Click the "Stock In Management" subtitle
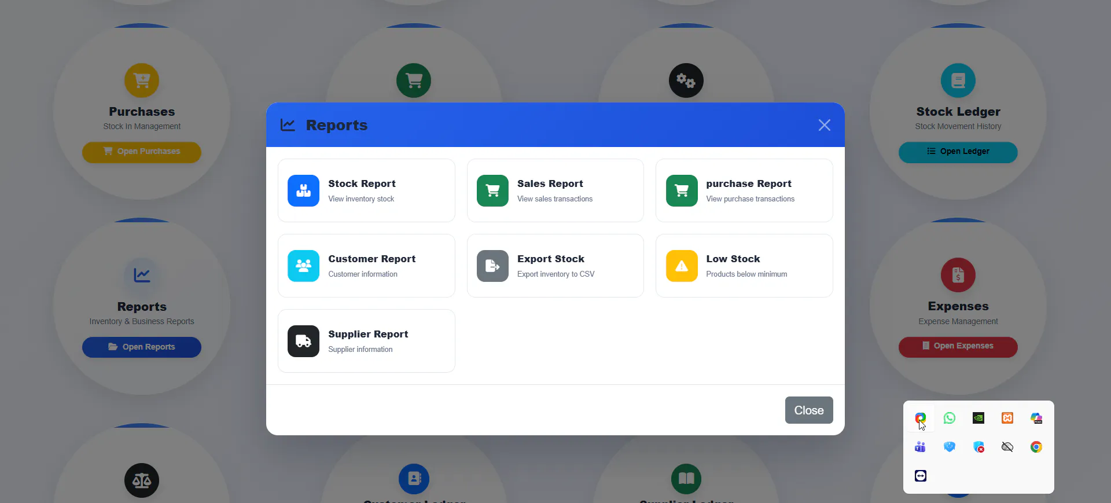 [142, 126]
